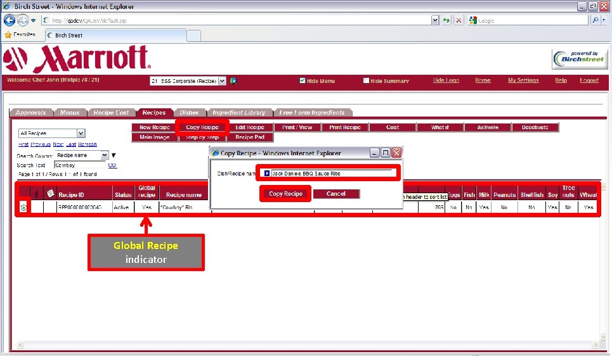
Task: Click the Hide Logo link
Action: coord(446,80)
